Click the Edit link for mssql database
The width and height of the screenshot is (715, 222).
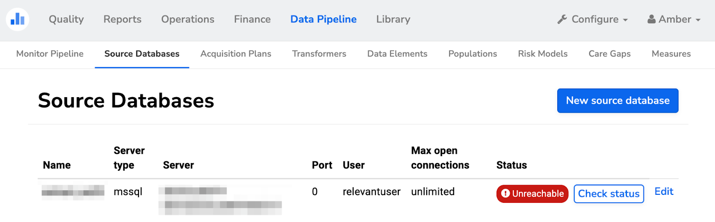664,192
